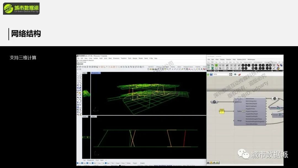Open the Rhino Surface menu

pyautogui.click(x=96, y=58)
